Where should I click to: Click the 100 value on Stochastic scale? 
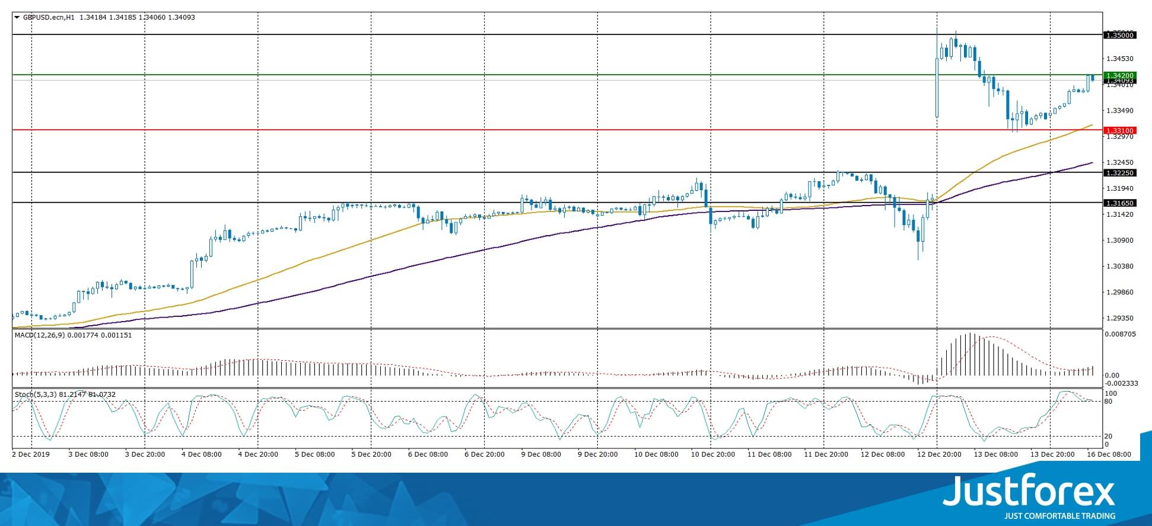pyautogui.click(x=1111, y=394)
